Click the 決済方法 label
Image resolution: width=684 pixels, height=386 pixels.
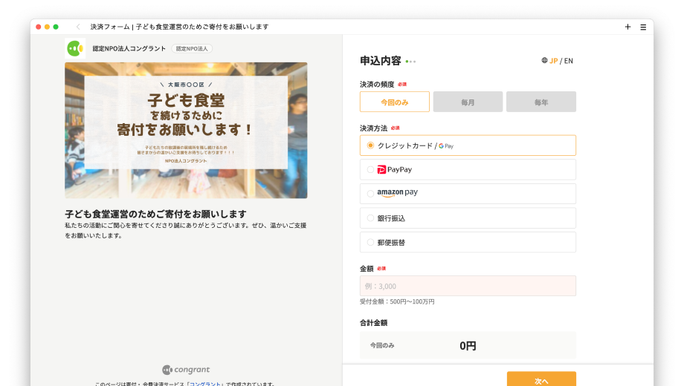point(373,128)
